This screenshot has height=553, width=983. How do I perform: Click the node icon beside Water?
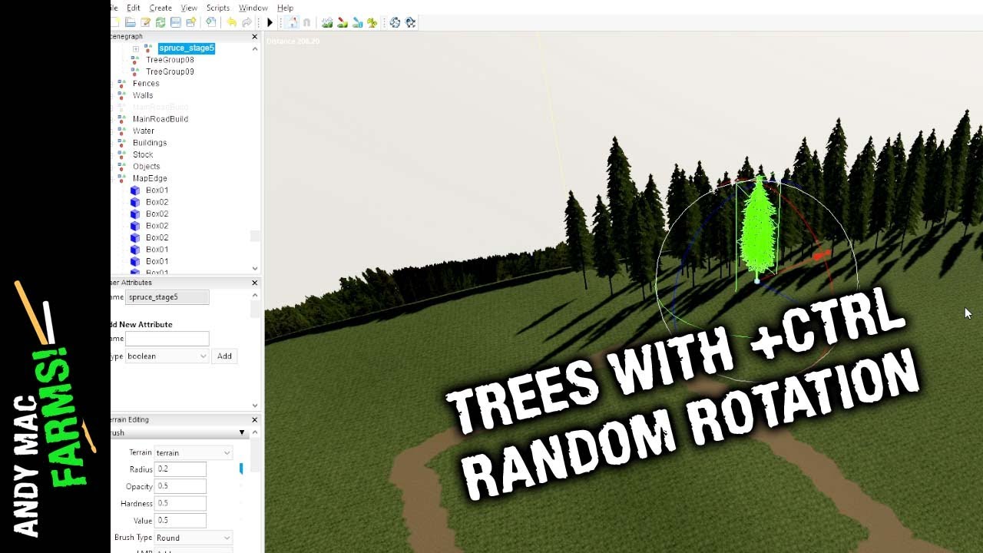(121, 131)
